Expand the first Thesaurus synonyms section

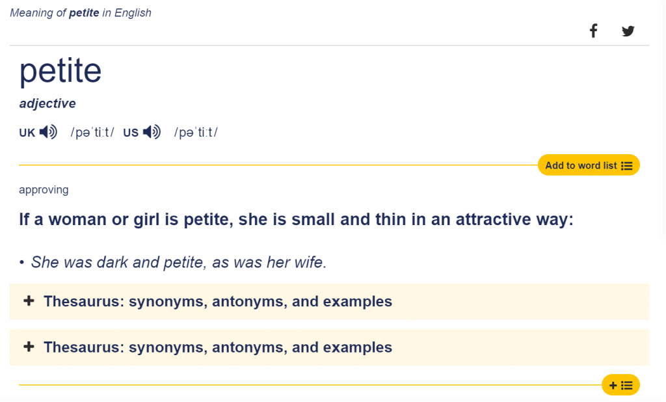coord(218,301)
